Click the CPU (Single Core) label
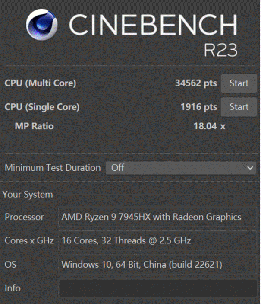The height and width of the screenshot is (304, 261). [x=42, y=107]
